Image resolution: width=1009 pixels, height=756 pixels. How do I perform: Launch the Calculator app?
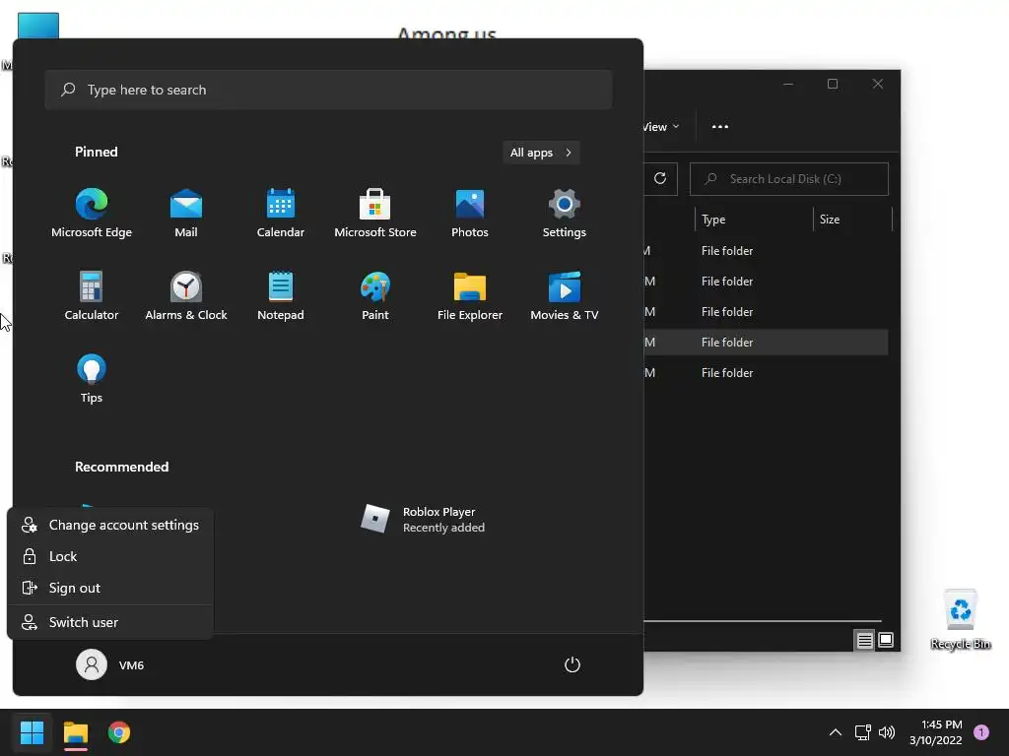(x=92, y=295)
